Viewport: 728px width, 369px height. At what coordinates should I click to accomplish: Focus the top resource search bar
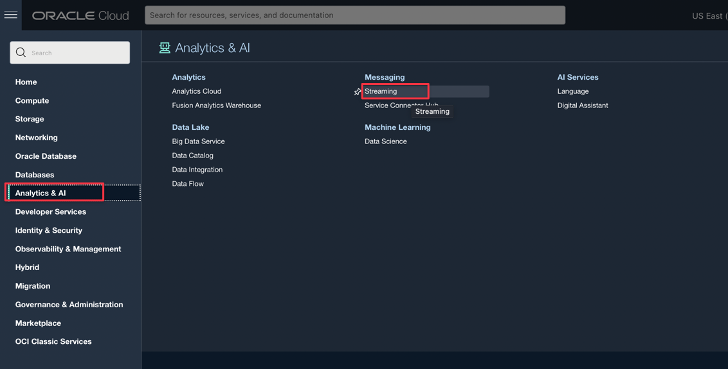coord(355,15)
